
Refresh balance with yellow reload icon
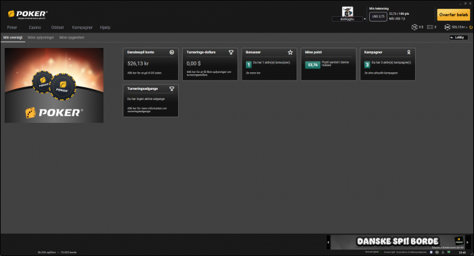click(471, 28)
